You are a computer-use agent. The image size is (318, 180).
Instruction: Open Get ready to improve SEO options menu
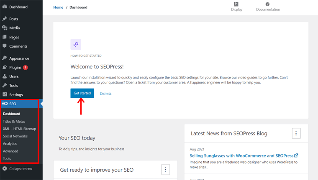point(165,170)
